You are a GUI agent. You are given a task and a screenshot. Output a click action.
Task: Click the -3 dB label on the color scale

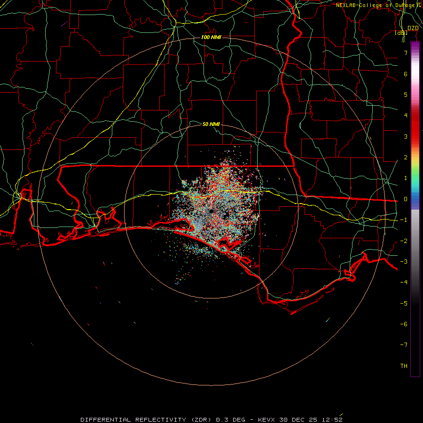pos(404,262)
